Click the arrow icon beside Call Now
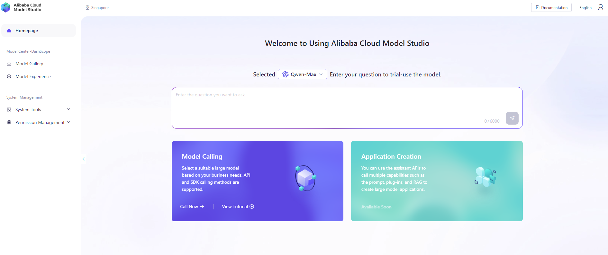The height and width of the screenshot is (255, 608). 202,207
